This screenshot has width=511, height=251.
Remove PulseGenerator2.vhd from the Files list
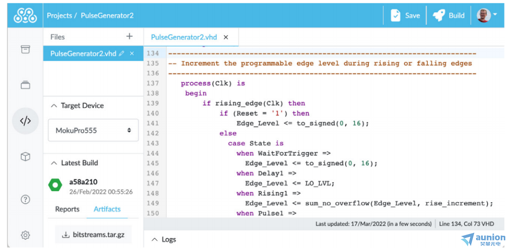point(132,54)
